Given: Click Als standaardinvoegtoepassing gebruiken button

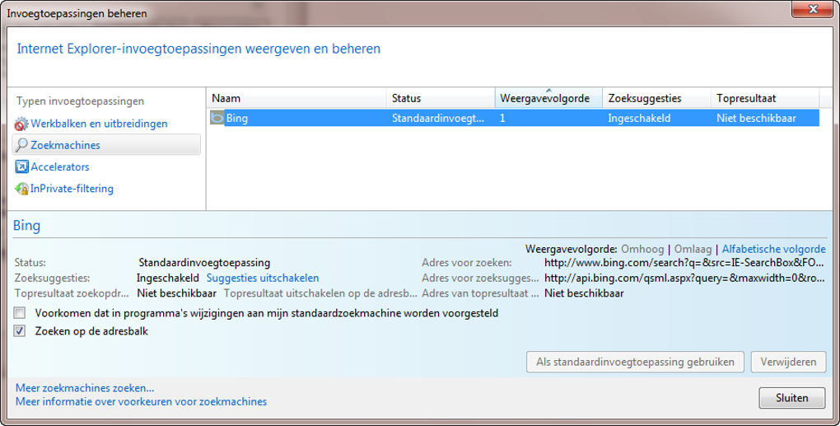Looking at the screenshot, I should click(635, 362).
